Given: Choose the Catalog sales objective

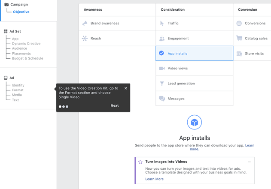Looking at the screenshot, I should [252, 39].
